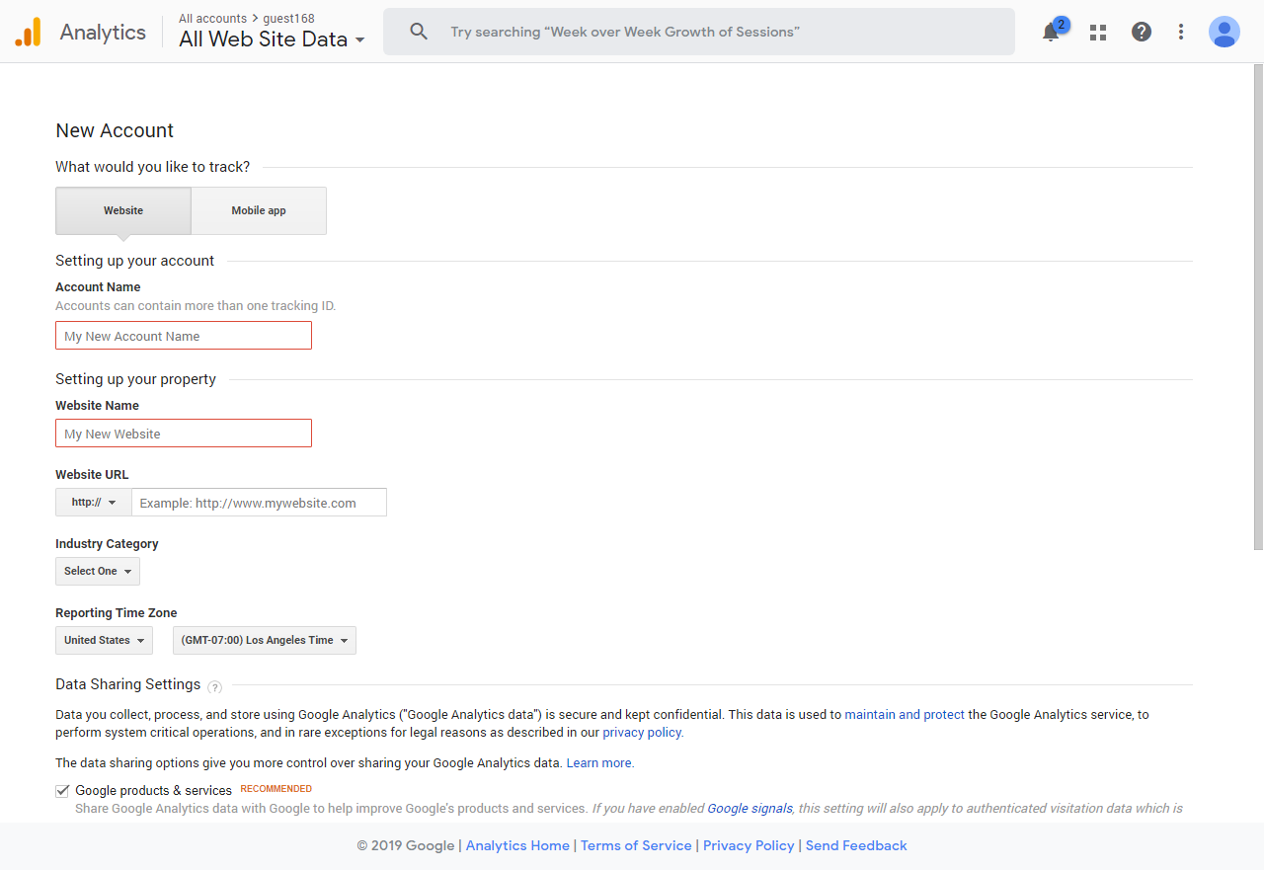Click the Data Sharing Settings help icon
1264x870 pixels.
(x=215, y=687)
